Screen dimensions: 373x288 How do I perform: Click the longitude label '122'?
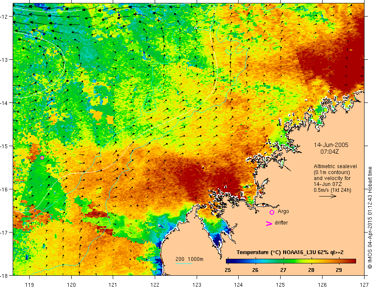(x=155, y=285)
